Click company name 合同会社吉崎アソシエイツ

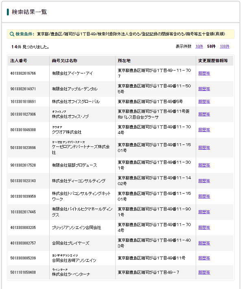[x=74, y=260]
